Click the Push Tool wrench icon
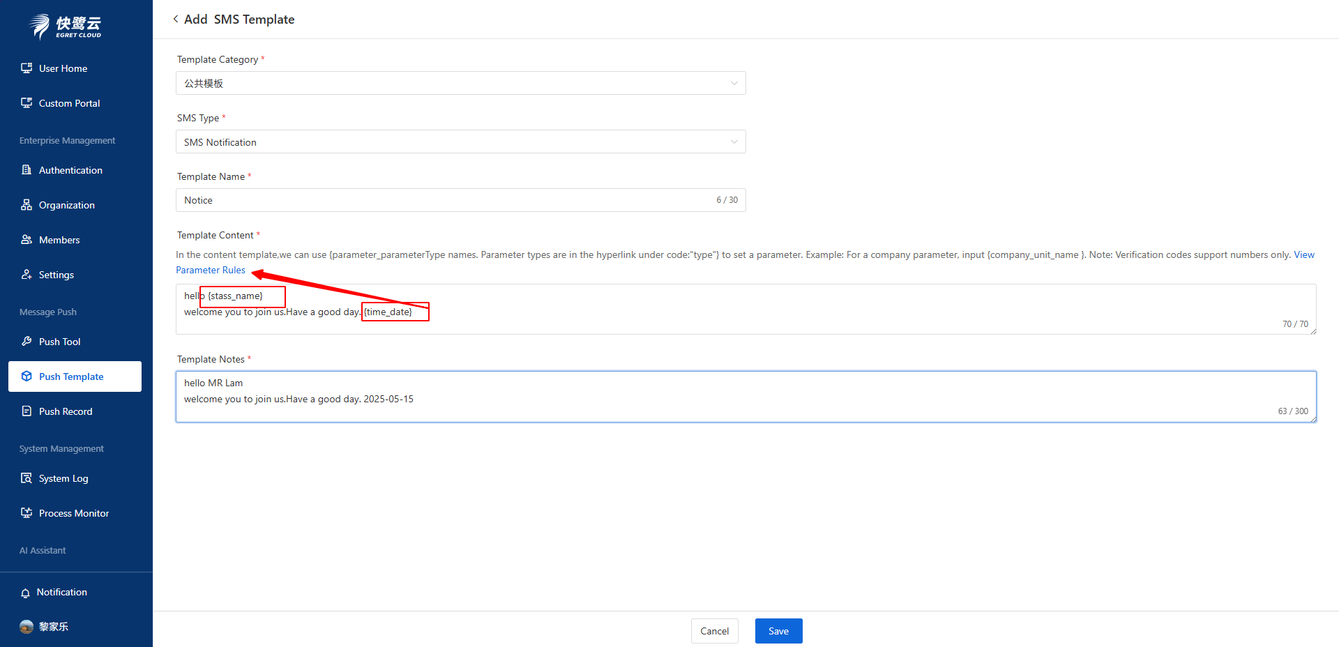Image resolution: width=1339 pixels, height=647 pixels. tap(27, 342)
